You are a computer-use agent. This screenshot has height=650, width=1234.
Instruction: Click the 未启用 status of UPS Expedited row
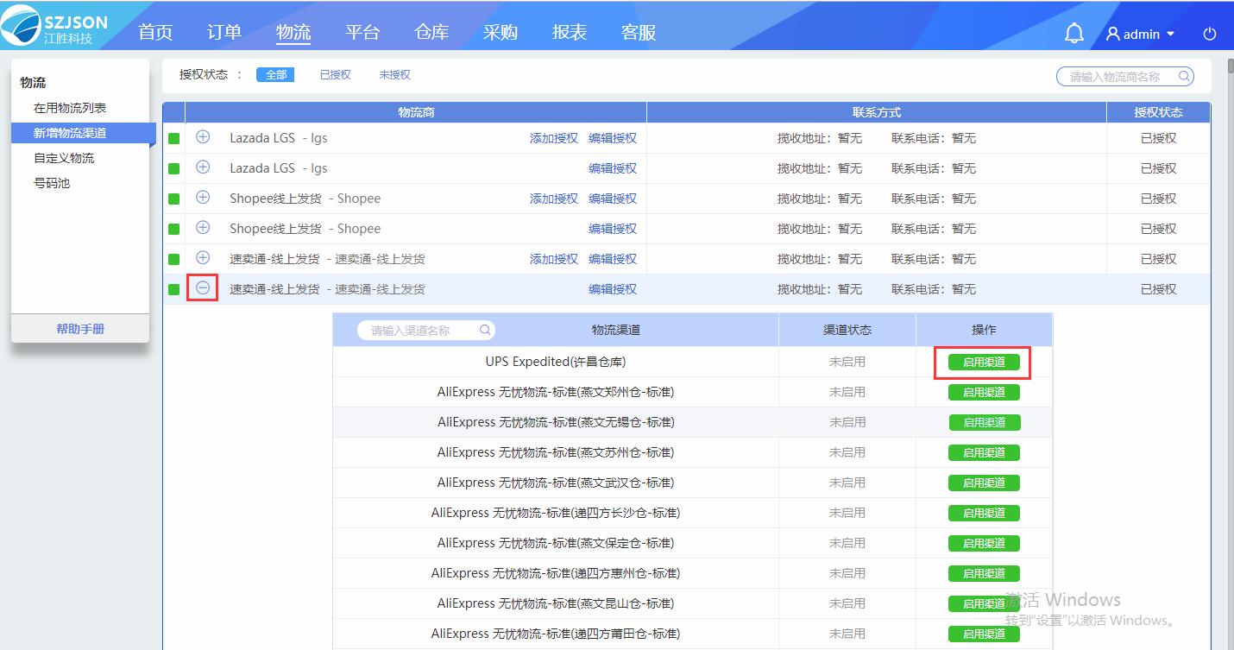pyautogui.click(x=847, y=362)
